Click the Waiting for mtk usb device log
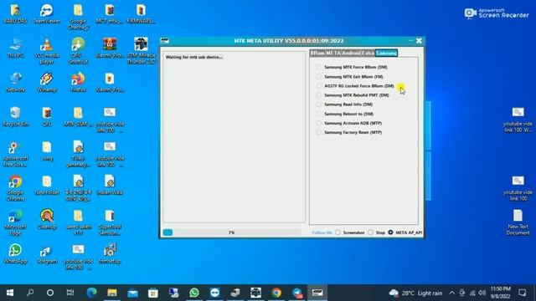 click(193, 57)
